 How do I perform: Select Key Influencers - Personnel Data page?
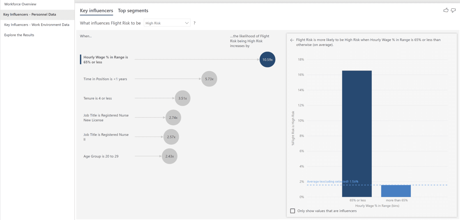[30, 14]
